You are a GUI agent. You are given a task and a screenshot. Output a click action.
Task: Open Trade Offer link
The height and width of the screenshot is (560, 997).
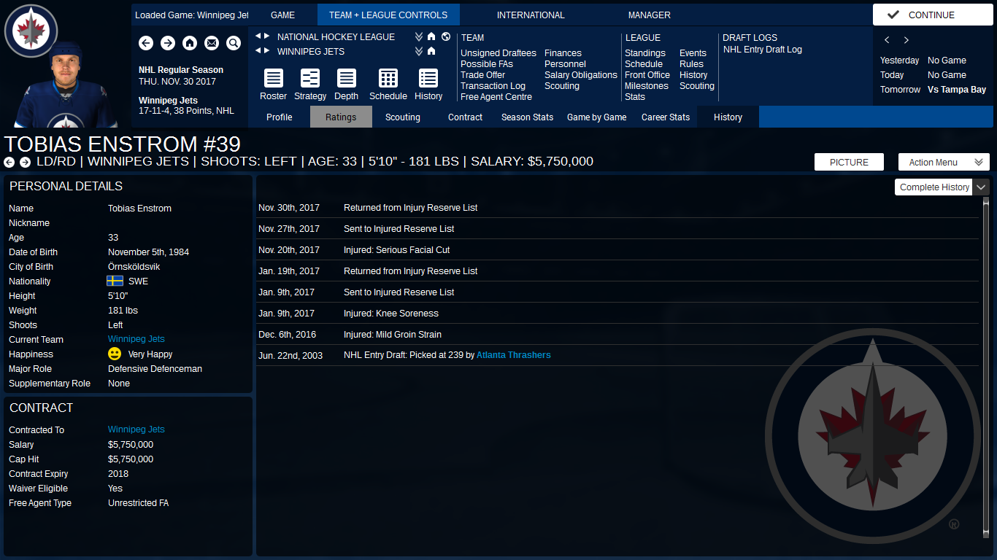[483, 75]
